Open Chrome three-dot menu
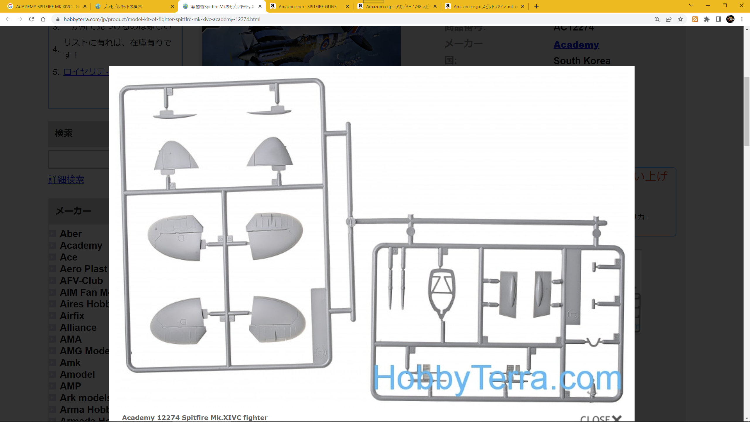This screenshot has width=750, height=422. 742,19
